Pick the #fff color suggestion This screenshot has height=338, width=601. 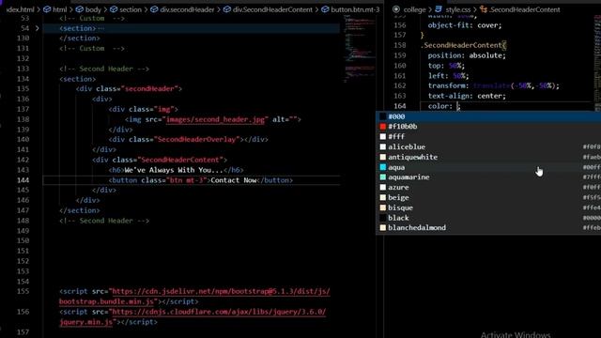tap(488, 137)
